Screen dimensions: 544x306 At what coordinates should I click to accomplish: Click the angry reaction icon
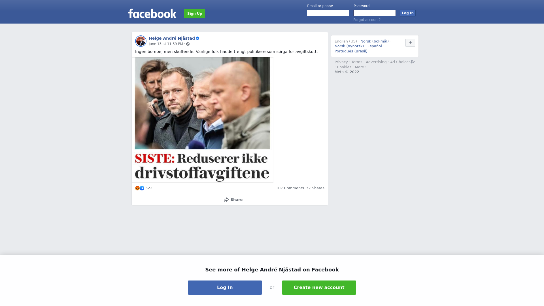137,188
